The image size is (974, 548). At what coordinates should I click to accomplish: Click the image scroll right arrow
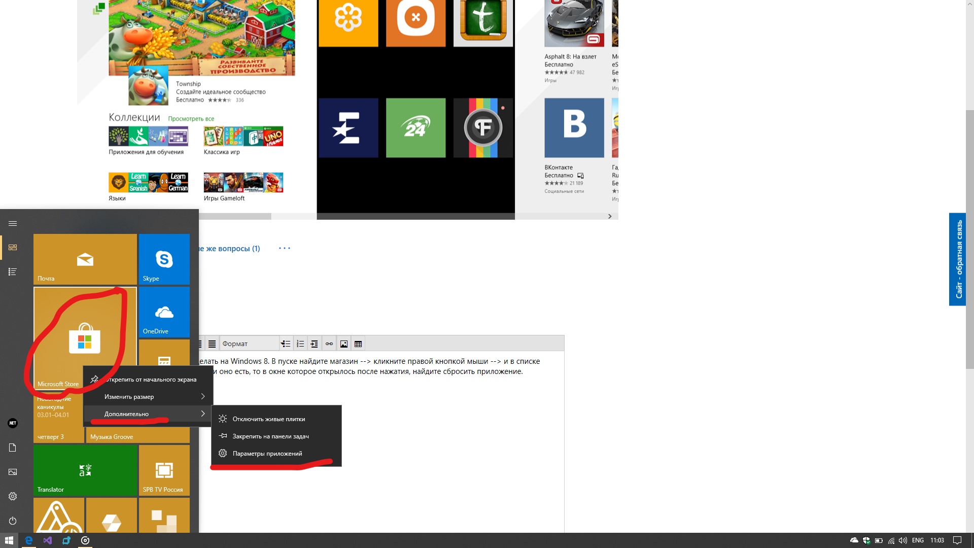(610, 216)
